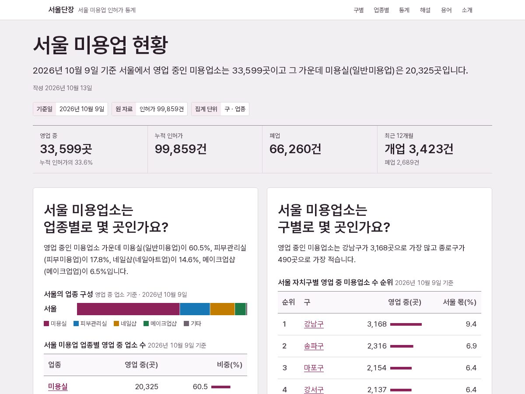Click the 3,168 value in 강남구 row
This screenshot has width=525, height=394.
[x=377, y=324]
